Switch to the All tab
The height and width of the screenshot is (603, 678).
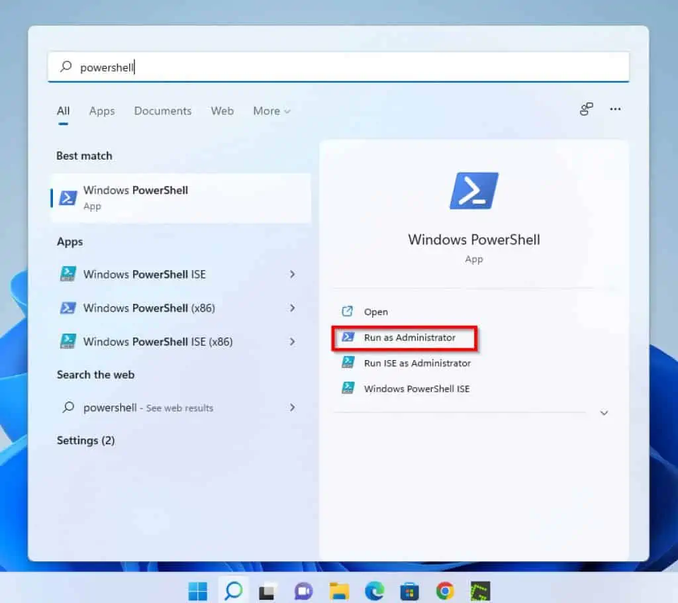coord(63,111)
